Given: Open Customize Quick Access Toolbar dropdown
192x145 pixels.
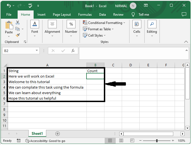Looking at the screenshot, I should (38, 6).
